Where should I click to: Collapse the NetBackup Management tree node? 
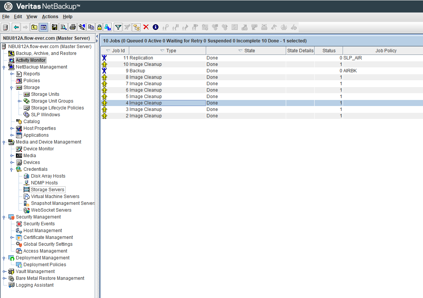(4, 67)
